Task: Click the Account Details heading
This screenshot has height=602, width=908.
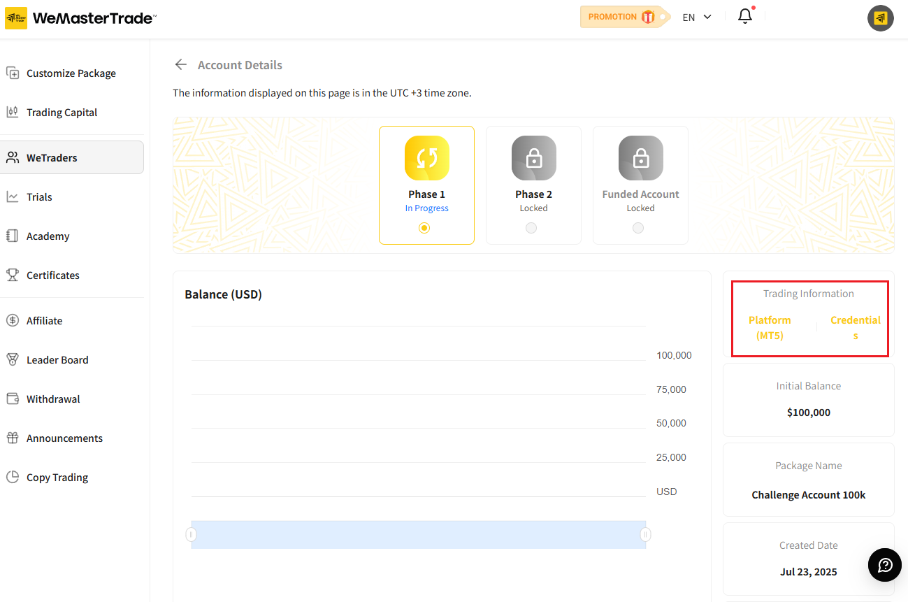Action: pos(240,65)
